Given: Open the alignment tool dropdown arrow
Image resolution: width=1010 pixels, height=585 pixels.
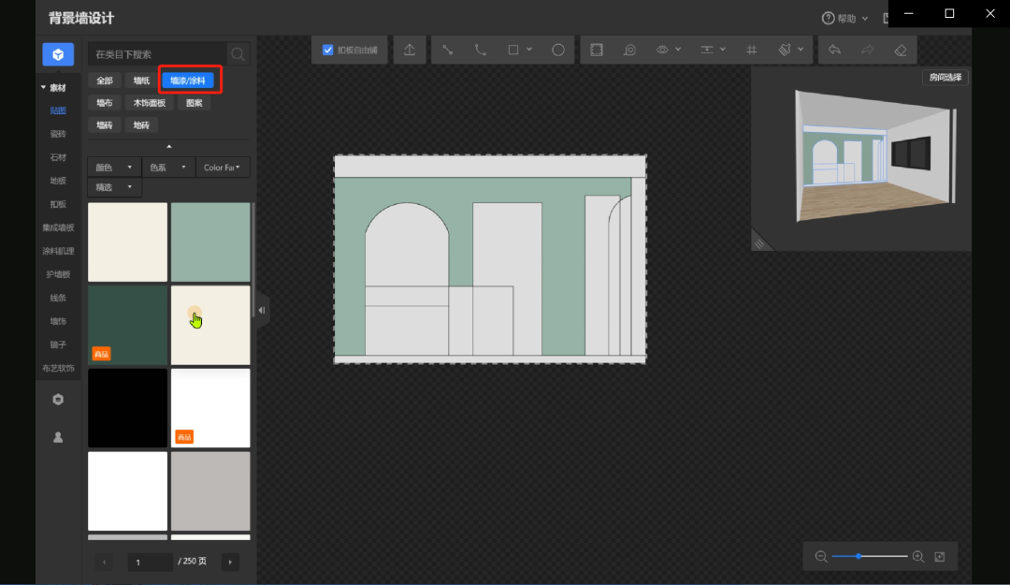Looking at the screenshot, I should click(x=723, y=50).
